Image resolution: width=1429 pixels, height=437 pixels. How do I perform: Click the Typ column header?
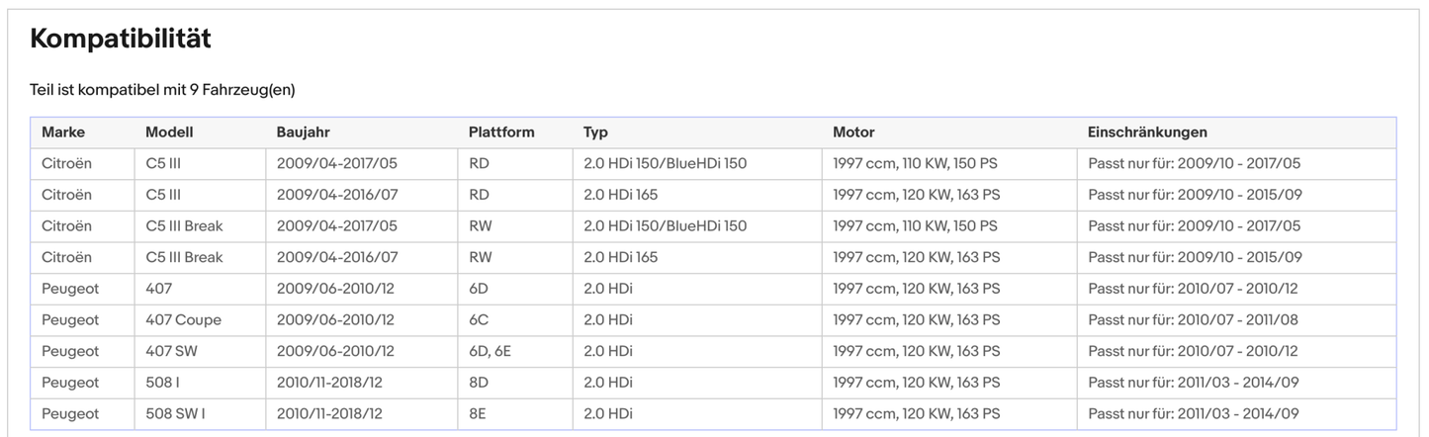click(595, 132)
